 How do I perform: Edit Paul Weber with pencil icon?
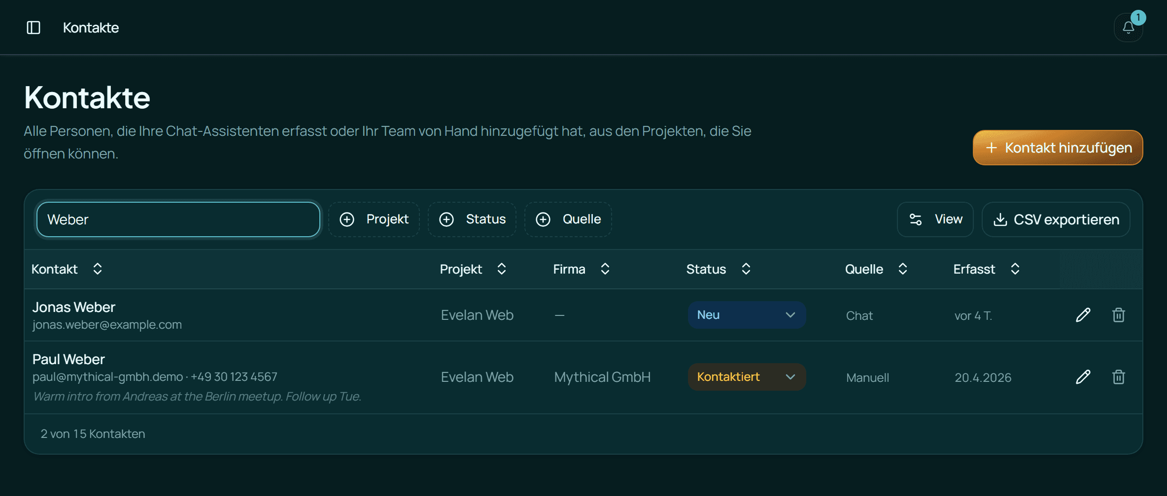[x=1083, y=377]
